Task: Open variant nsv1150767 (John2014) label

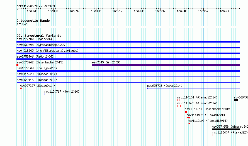Action: (62, 91)
